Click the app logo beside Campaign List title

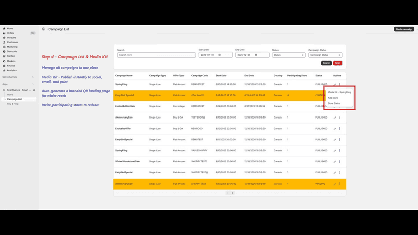[x=43, y=29]
